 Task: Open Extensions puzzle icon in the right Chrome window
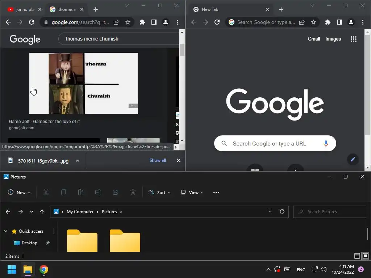328,22
